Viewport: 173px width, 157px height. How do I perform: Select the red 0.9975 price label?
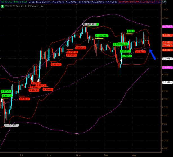point(56,64)
